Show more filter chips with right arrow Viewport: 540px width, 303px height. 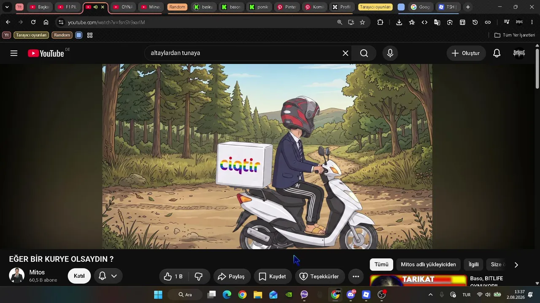(516, 265)
